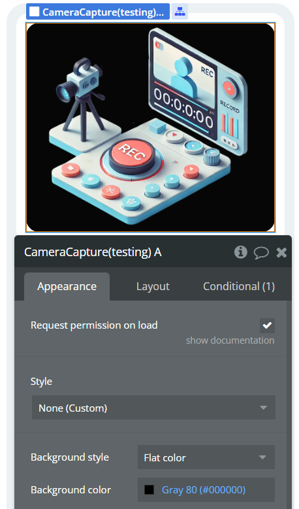Screen dimensions: 299x509
Task: Click the show documentation link
Action: pyautogui.click(x=230, y=340)
